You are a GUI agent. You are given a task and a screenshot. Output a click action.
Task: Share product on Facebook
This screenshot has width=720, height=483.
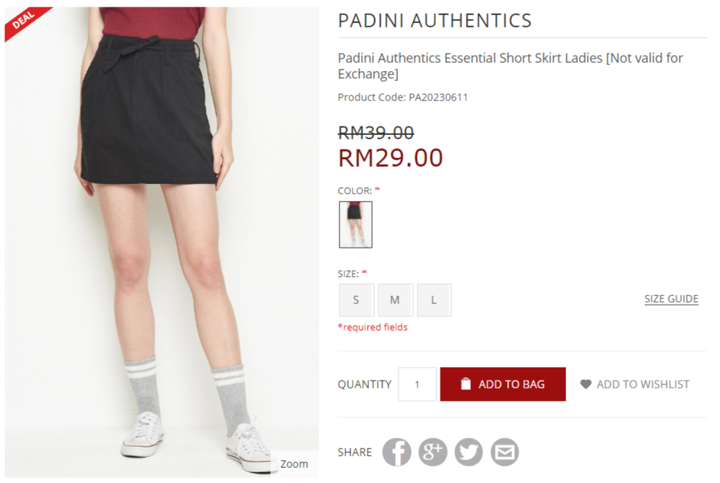point(396,452)
